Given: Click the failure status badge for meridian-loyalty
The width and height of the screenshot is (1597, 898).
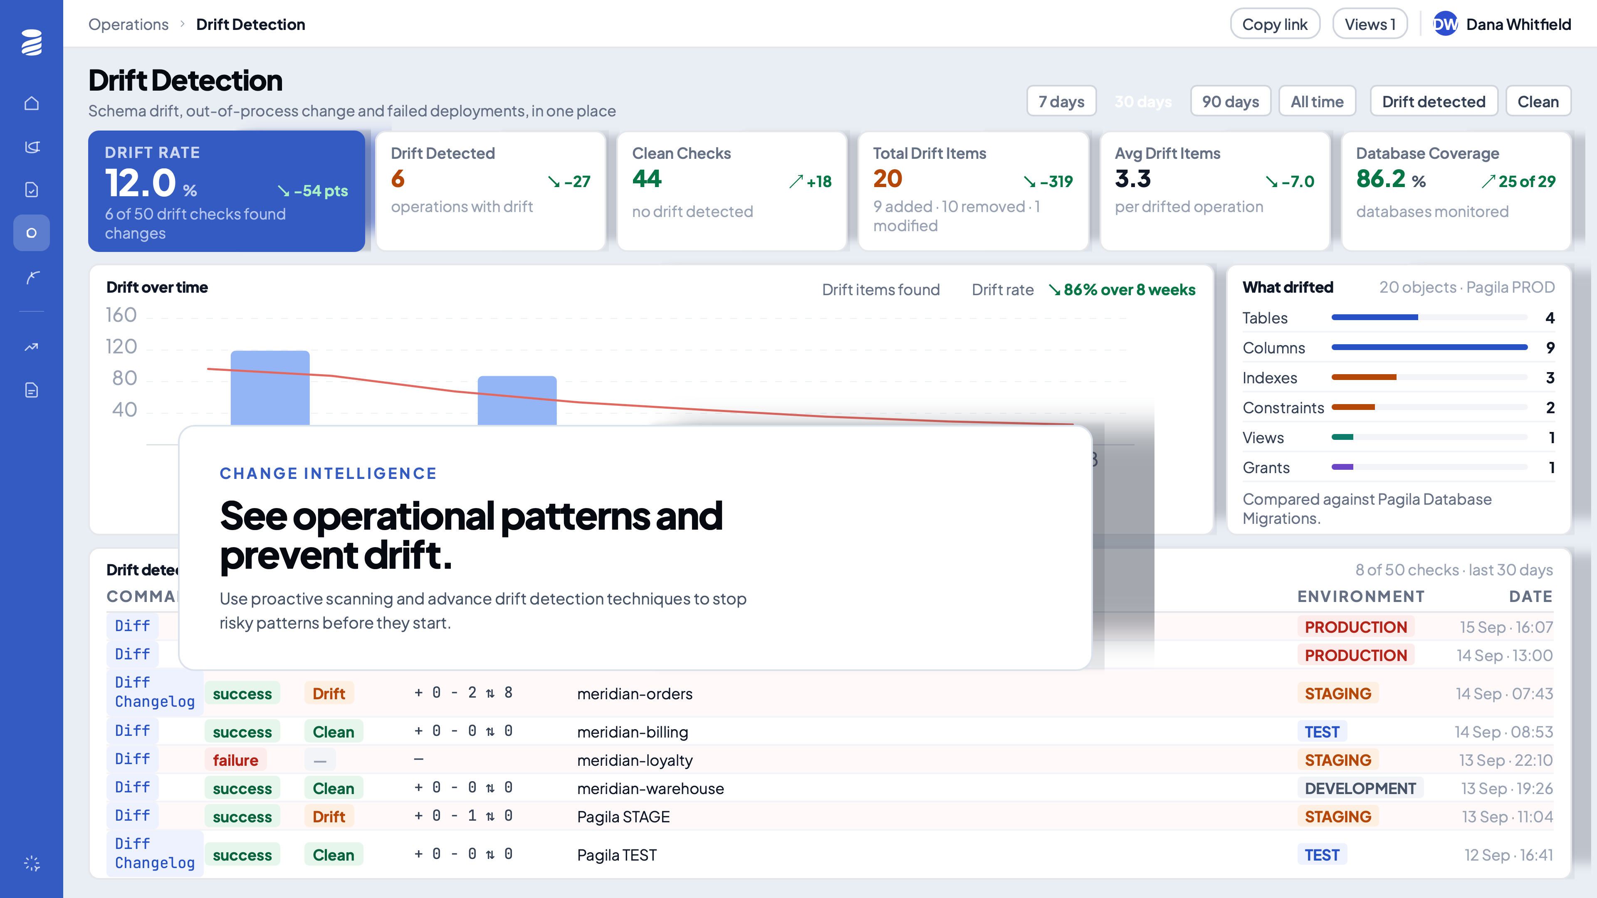Looking at the screenshot, I should click(x=235, y=760).
